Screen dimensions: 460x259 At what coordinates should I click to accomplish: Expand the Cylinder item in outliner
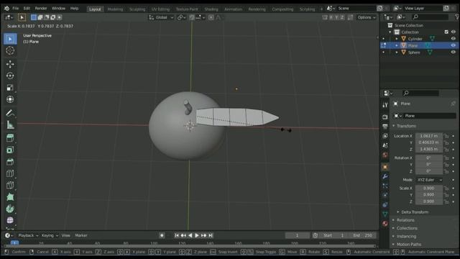pyautogui.click(x=397, y=39)
